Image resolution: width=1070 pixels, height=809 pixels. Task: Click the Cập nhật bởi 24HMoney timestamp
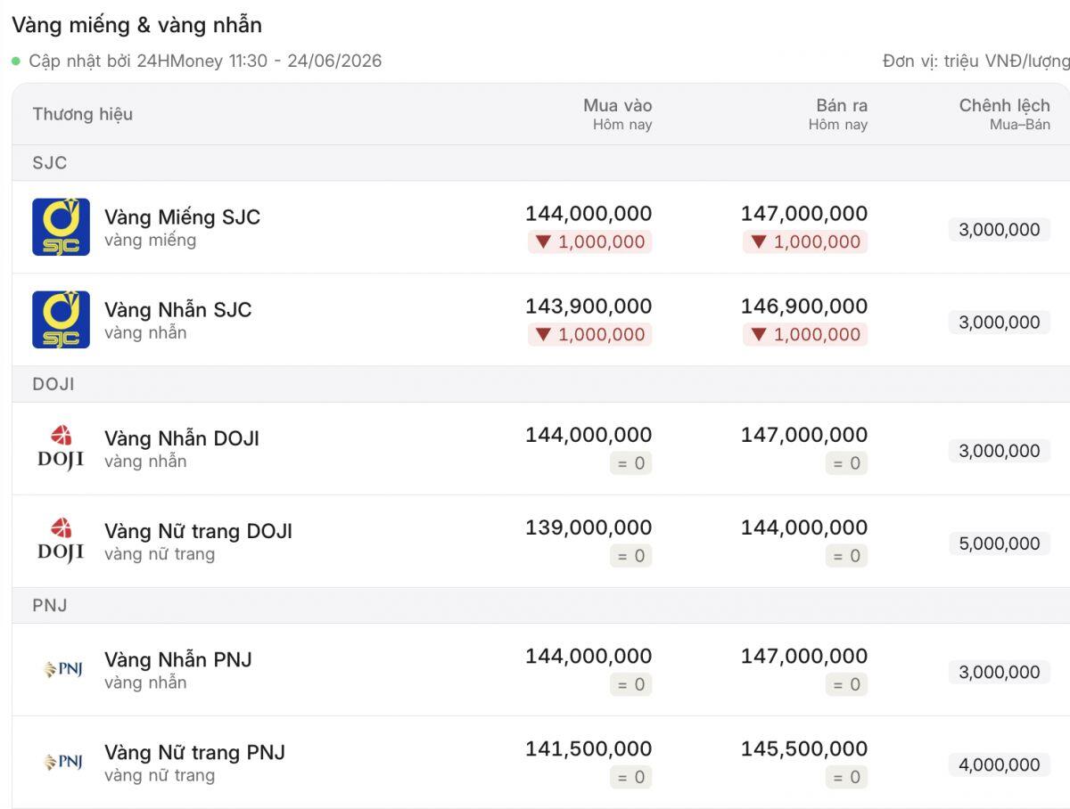point(205,61)
